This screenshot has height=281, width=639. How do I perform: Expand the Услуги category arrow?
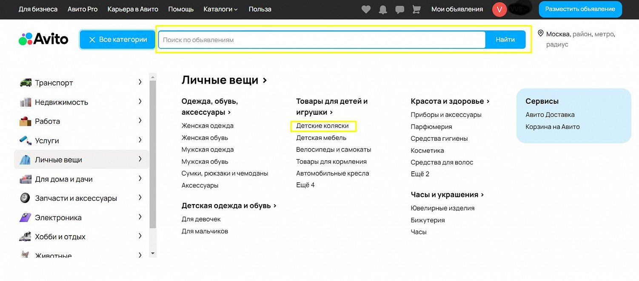pyautogui.click(x=140, y=140)
